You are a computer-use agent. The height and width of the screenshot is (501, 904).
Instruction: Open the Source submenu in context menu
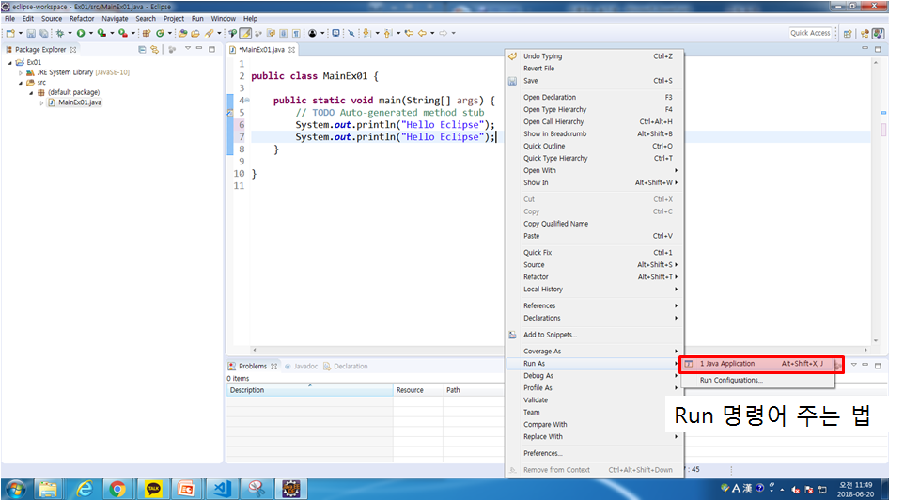[x=595, y=265]
